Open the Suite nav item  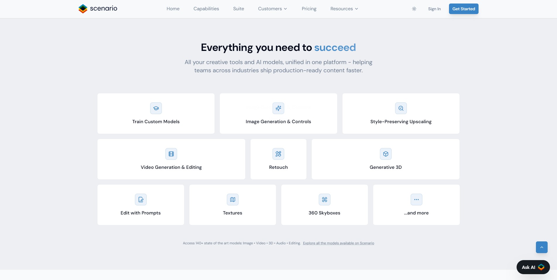click(239, 9)
